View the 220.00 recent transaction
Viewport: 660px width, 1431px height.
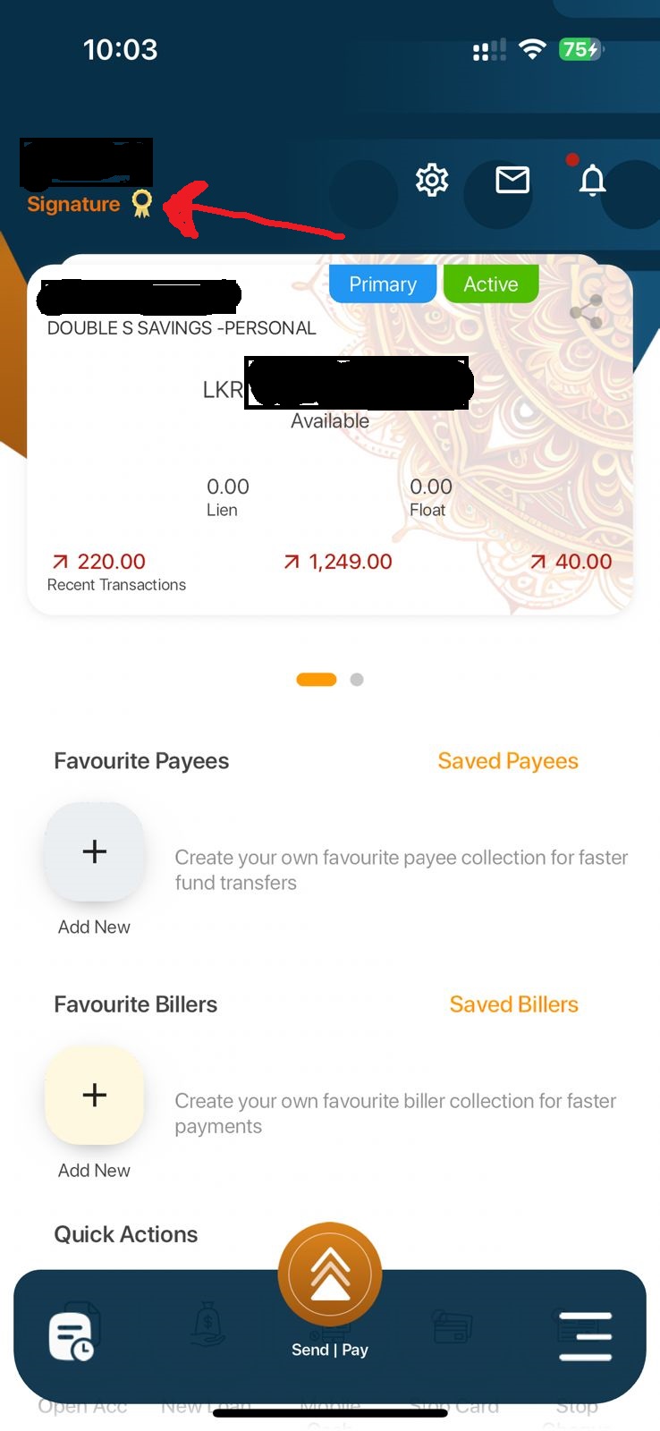click(98, 562)
